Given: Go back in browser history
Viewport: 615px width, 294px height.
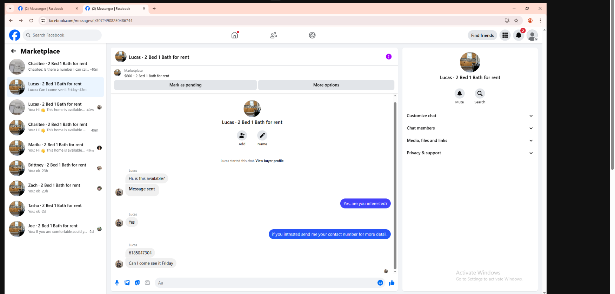Looking at the screenshot, I should pyautogui.click(x=11, y=21).
